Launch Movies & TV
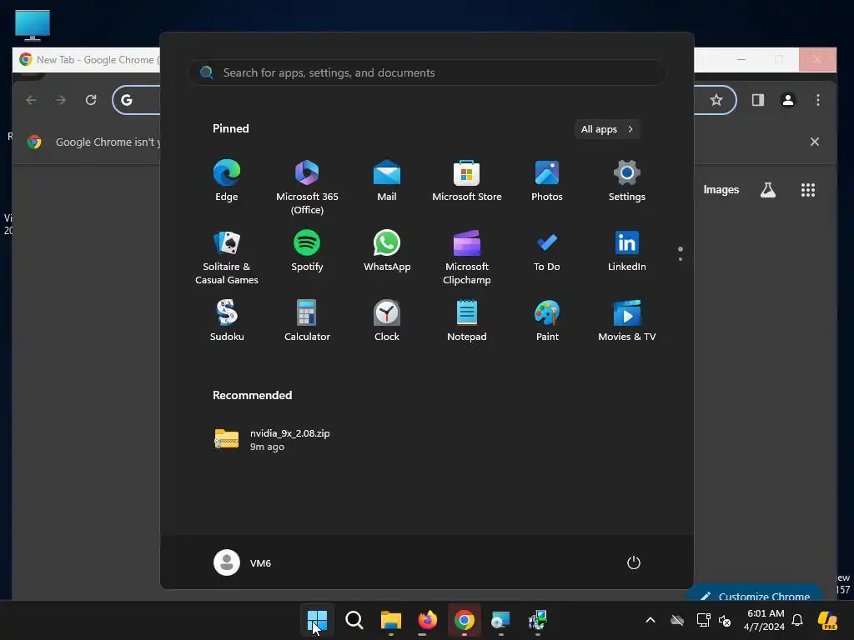 [627, 321]
